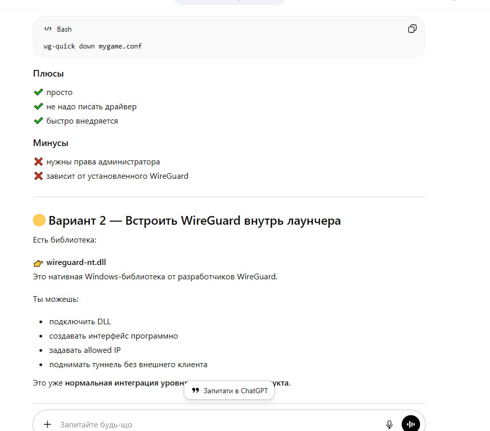Screen dimensions: 490x431
Task: Click the green checkmark next to "просто"
Action: pyautogui.click(x=38, y=92)
